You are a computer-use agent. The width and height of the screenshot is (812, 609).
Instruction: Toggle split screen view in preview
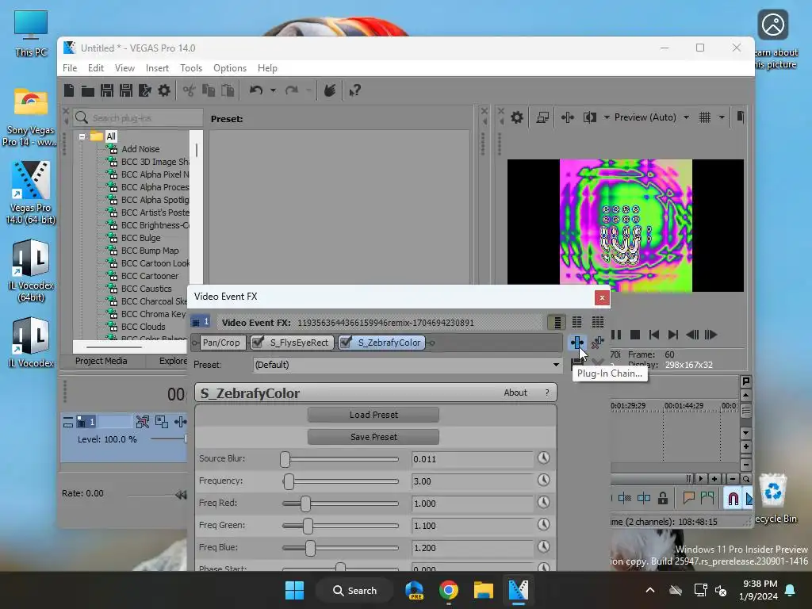(590, 117)
